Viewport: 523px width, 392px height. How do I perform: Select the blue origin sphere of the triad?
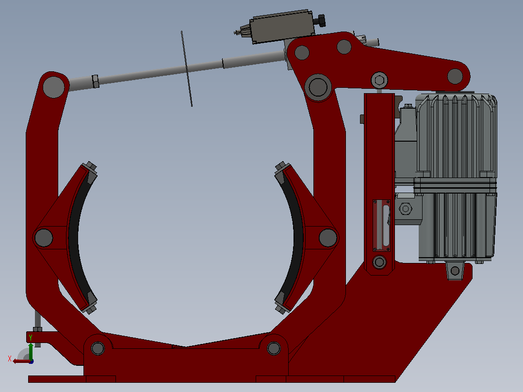pos(31,361)
